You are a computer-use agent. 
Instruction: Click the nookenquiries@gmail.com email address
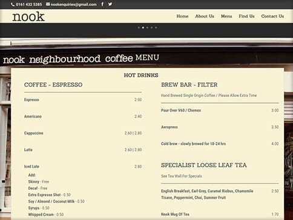[x=74, y=4]
